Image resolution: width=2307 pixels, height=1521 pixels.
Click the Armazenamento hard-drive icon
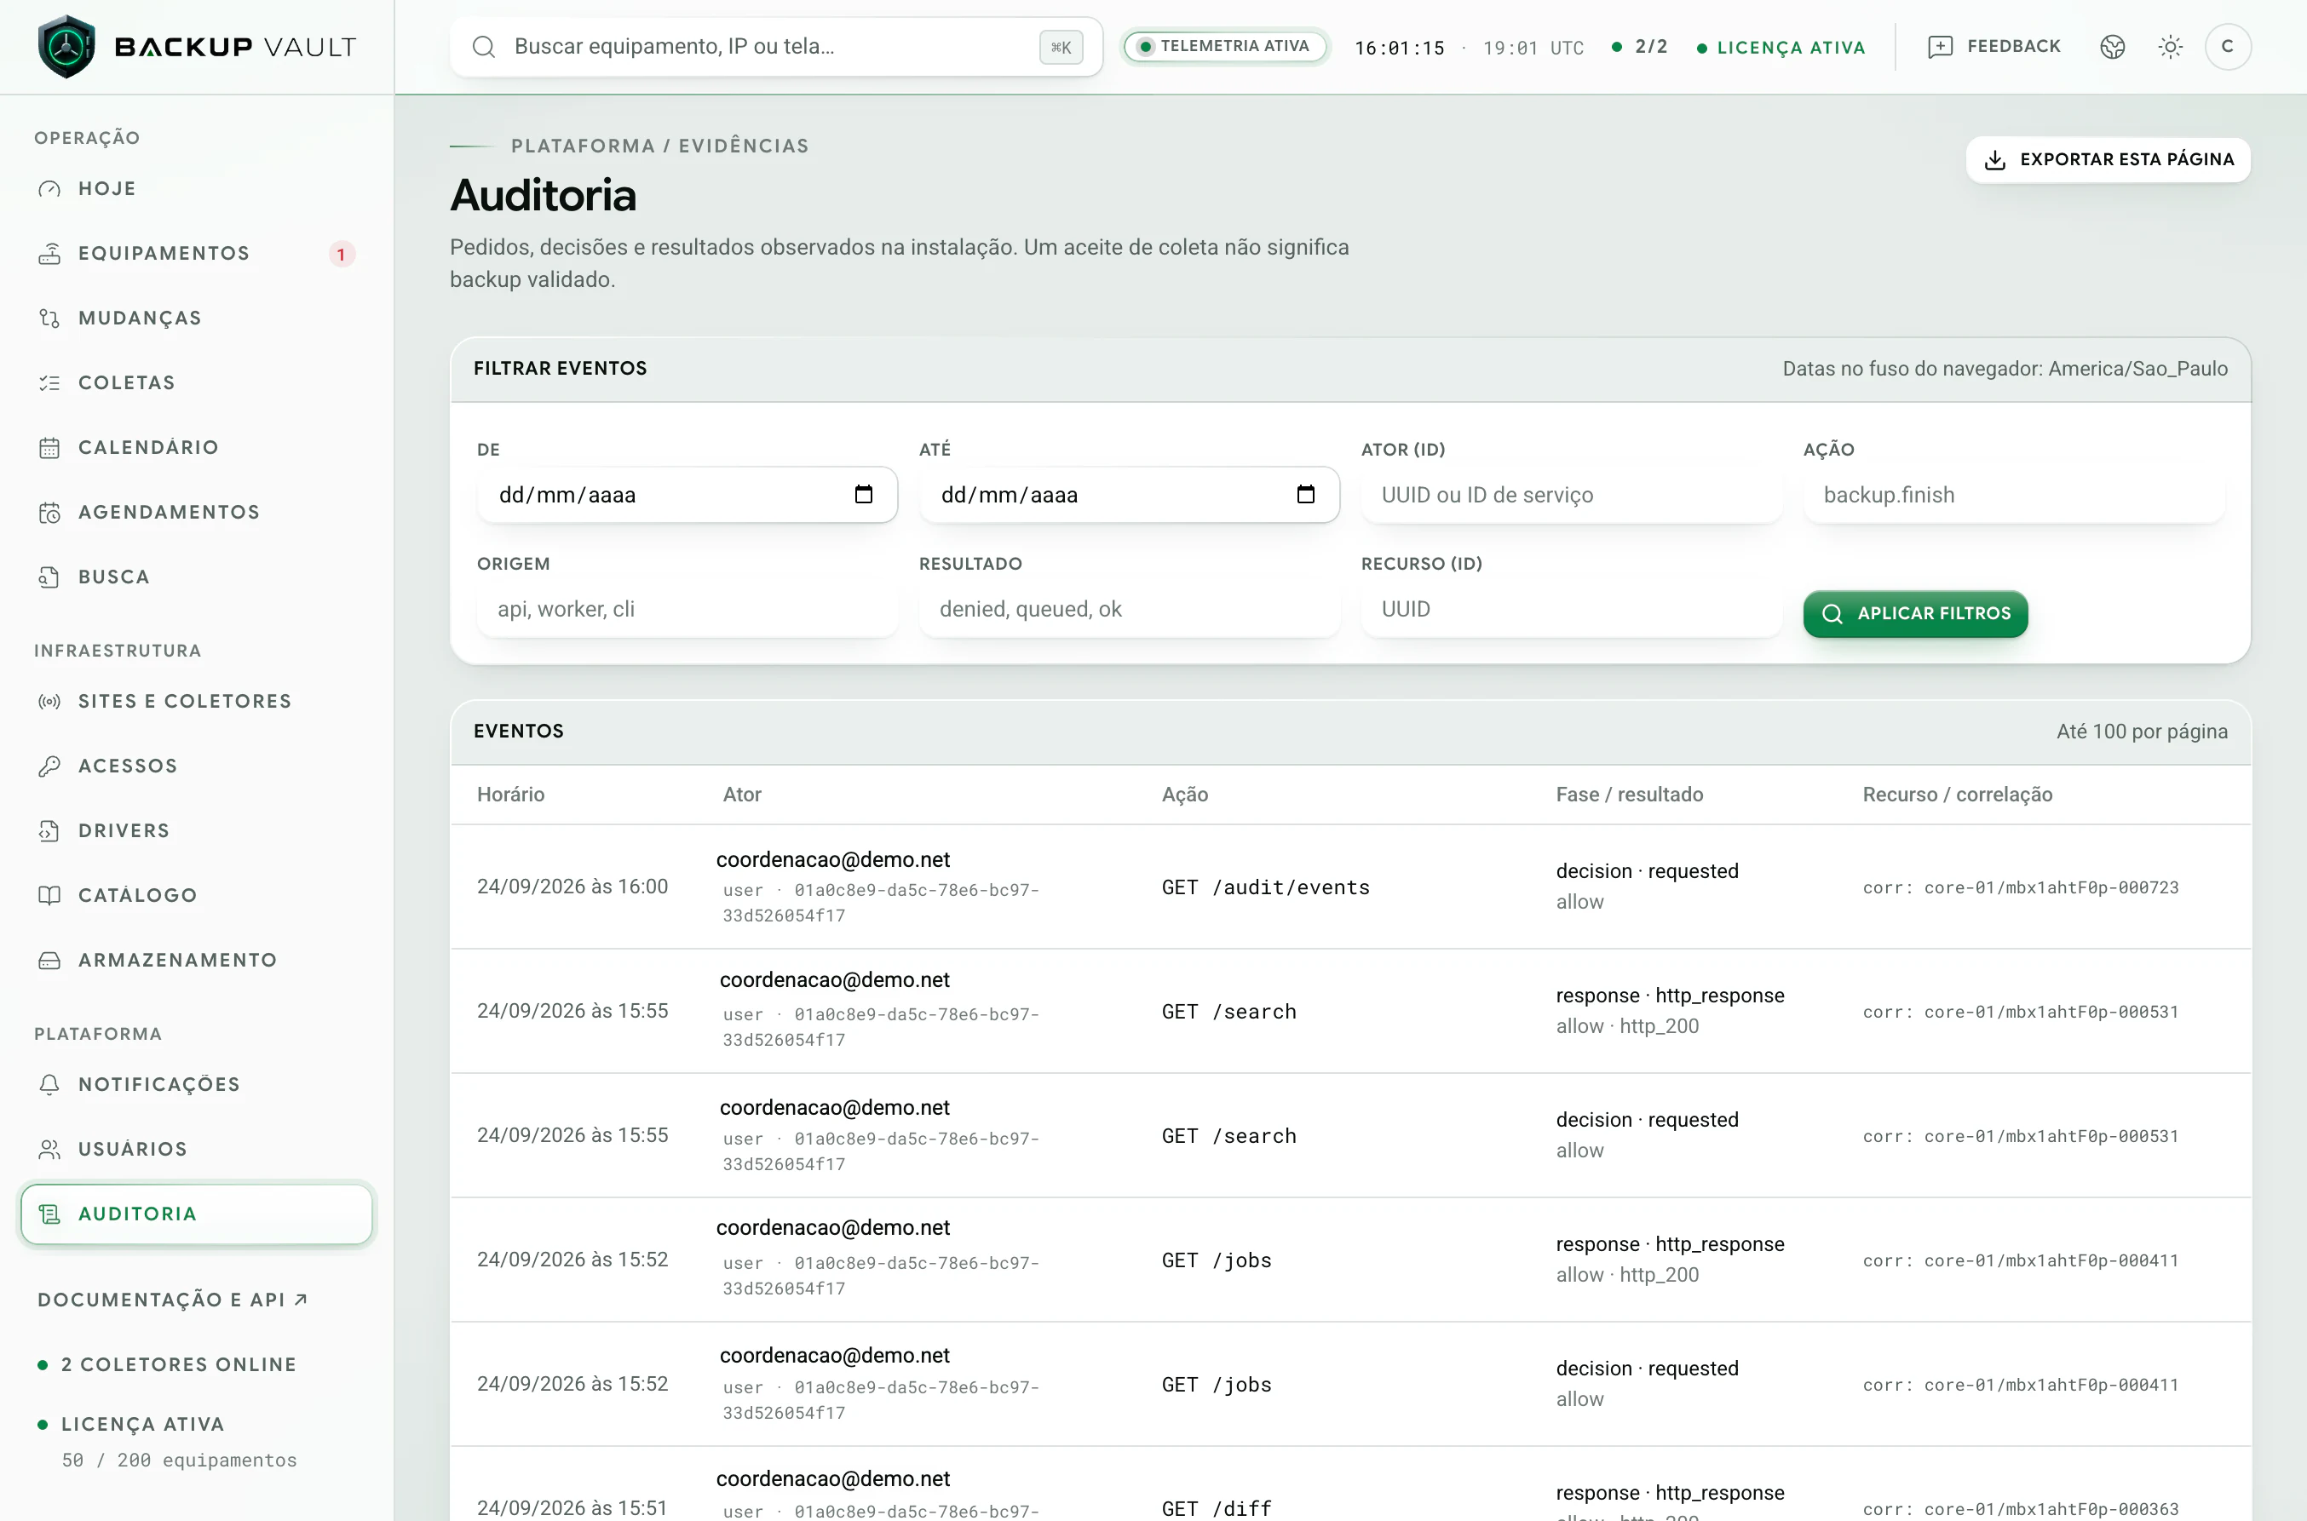49,961
